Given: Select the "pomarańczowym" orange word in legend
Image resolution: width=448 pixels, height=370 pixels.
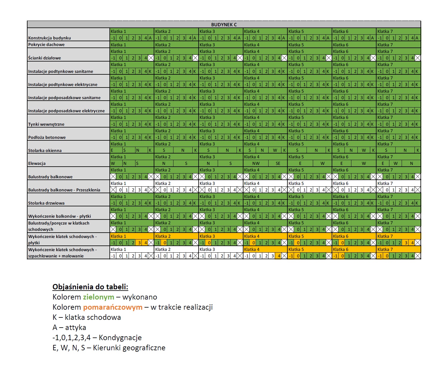Looking at the screenshot, I should 113,307.
